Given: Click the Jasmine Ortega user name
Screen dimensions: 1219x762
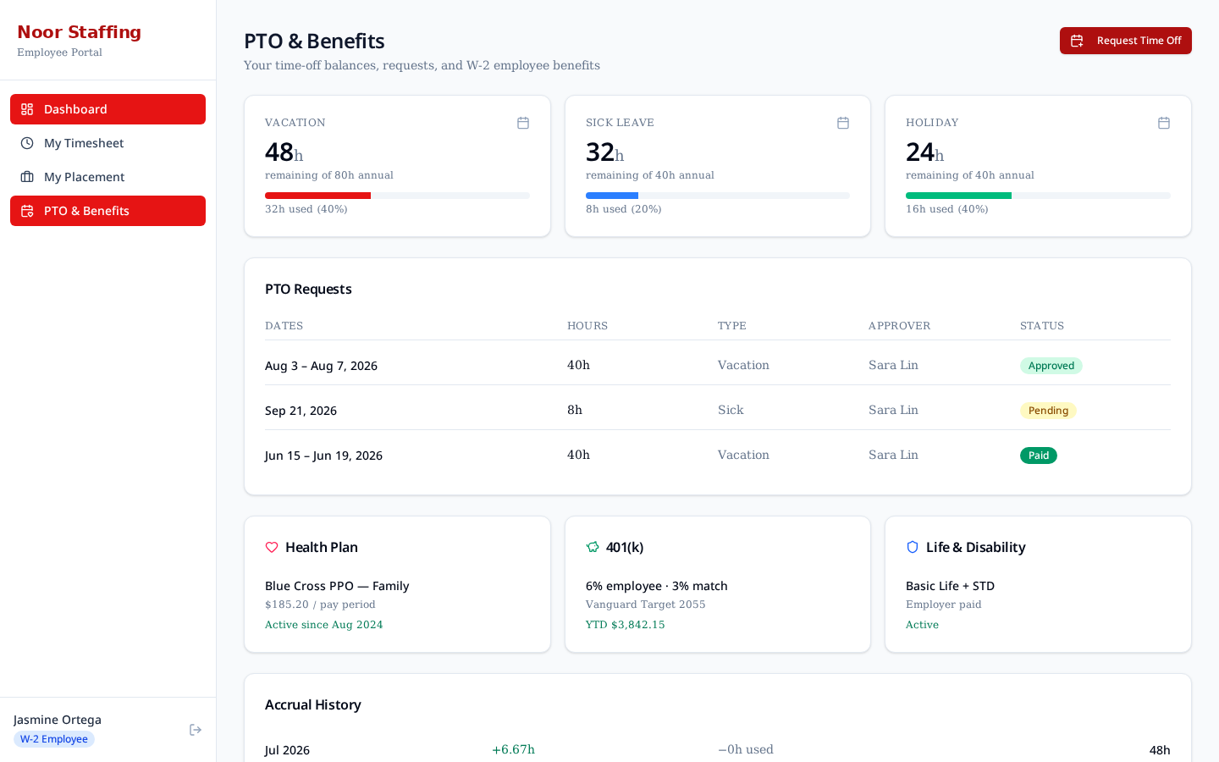Looking at the screenshot, I should 58,720.
